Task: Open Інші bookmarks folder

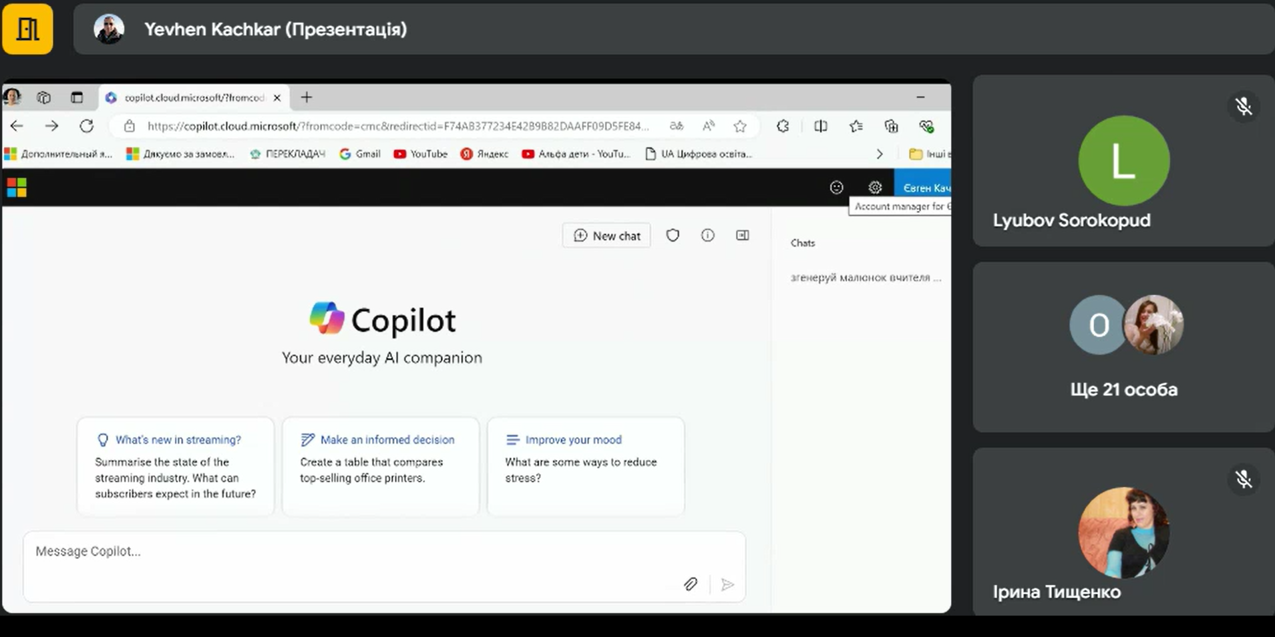Action: (x=929, y=154)
